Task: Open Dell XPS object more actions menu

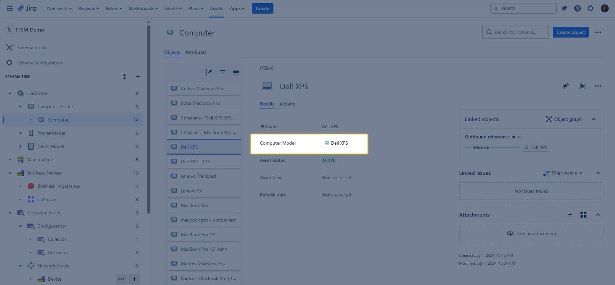Action: pyautogui.click(x=598, y=86)
